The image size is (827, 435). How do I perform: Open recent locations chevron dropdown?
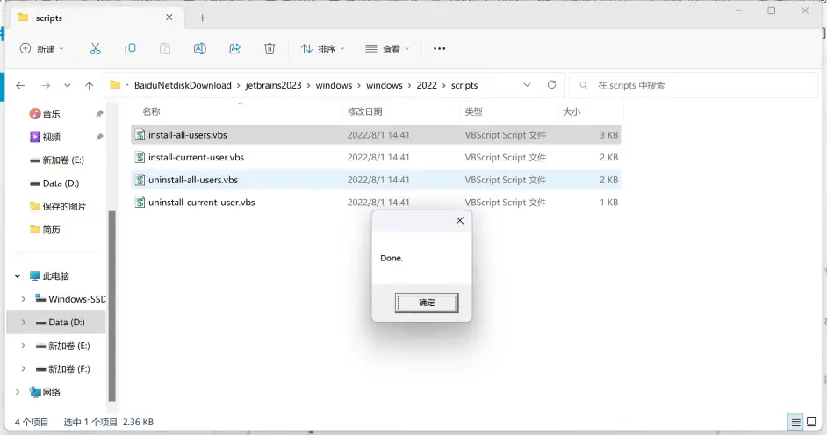pos(68,85)
